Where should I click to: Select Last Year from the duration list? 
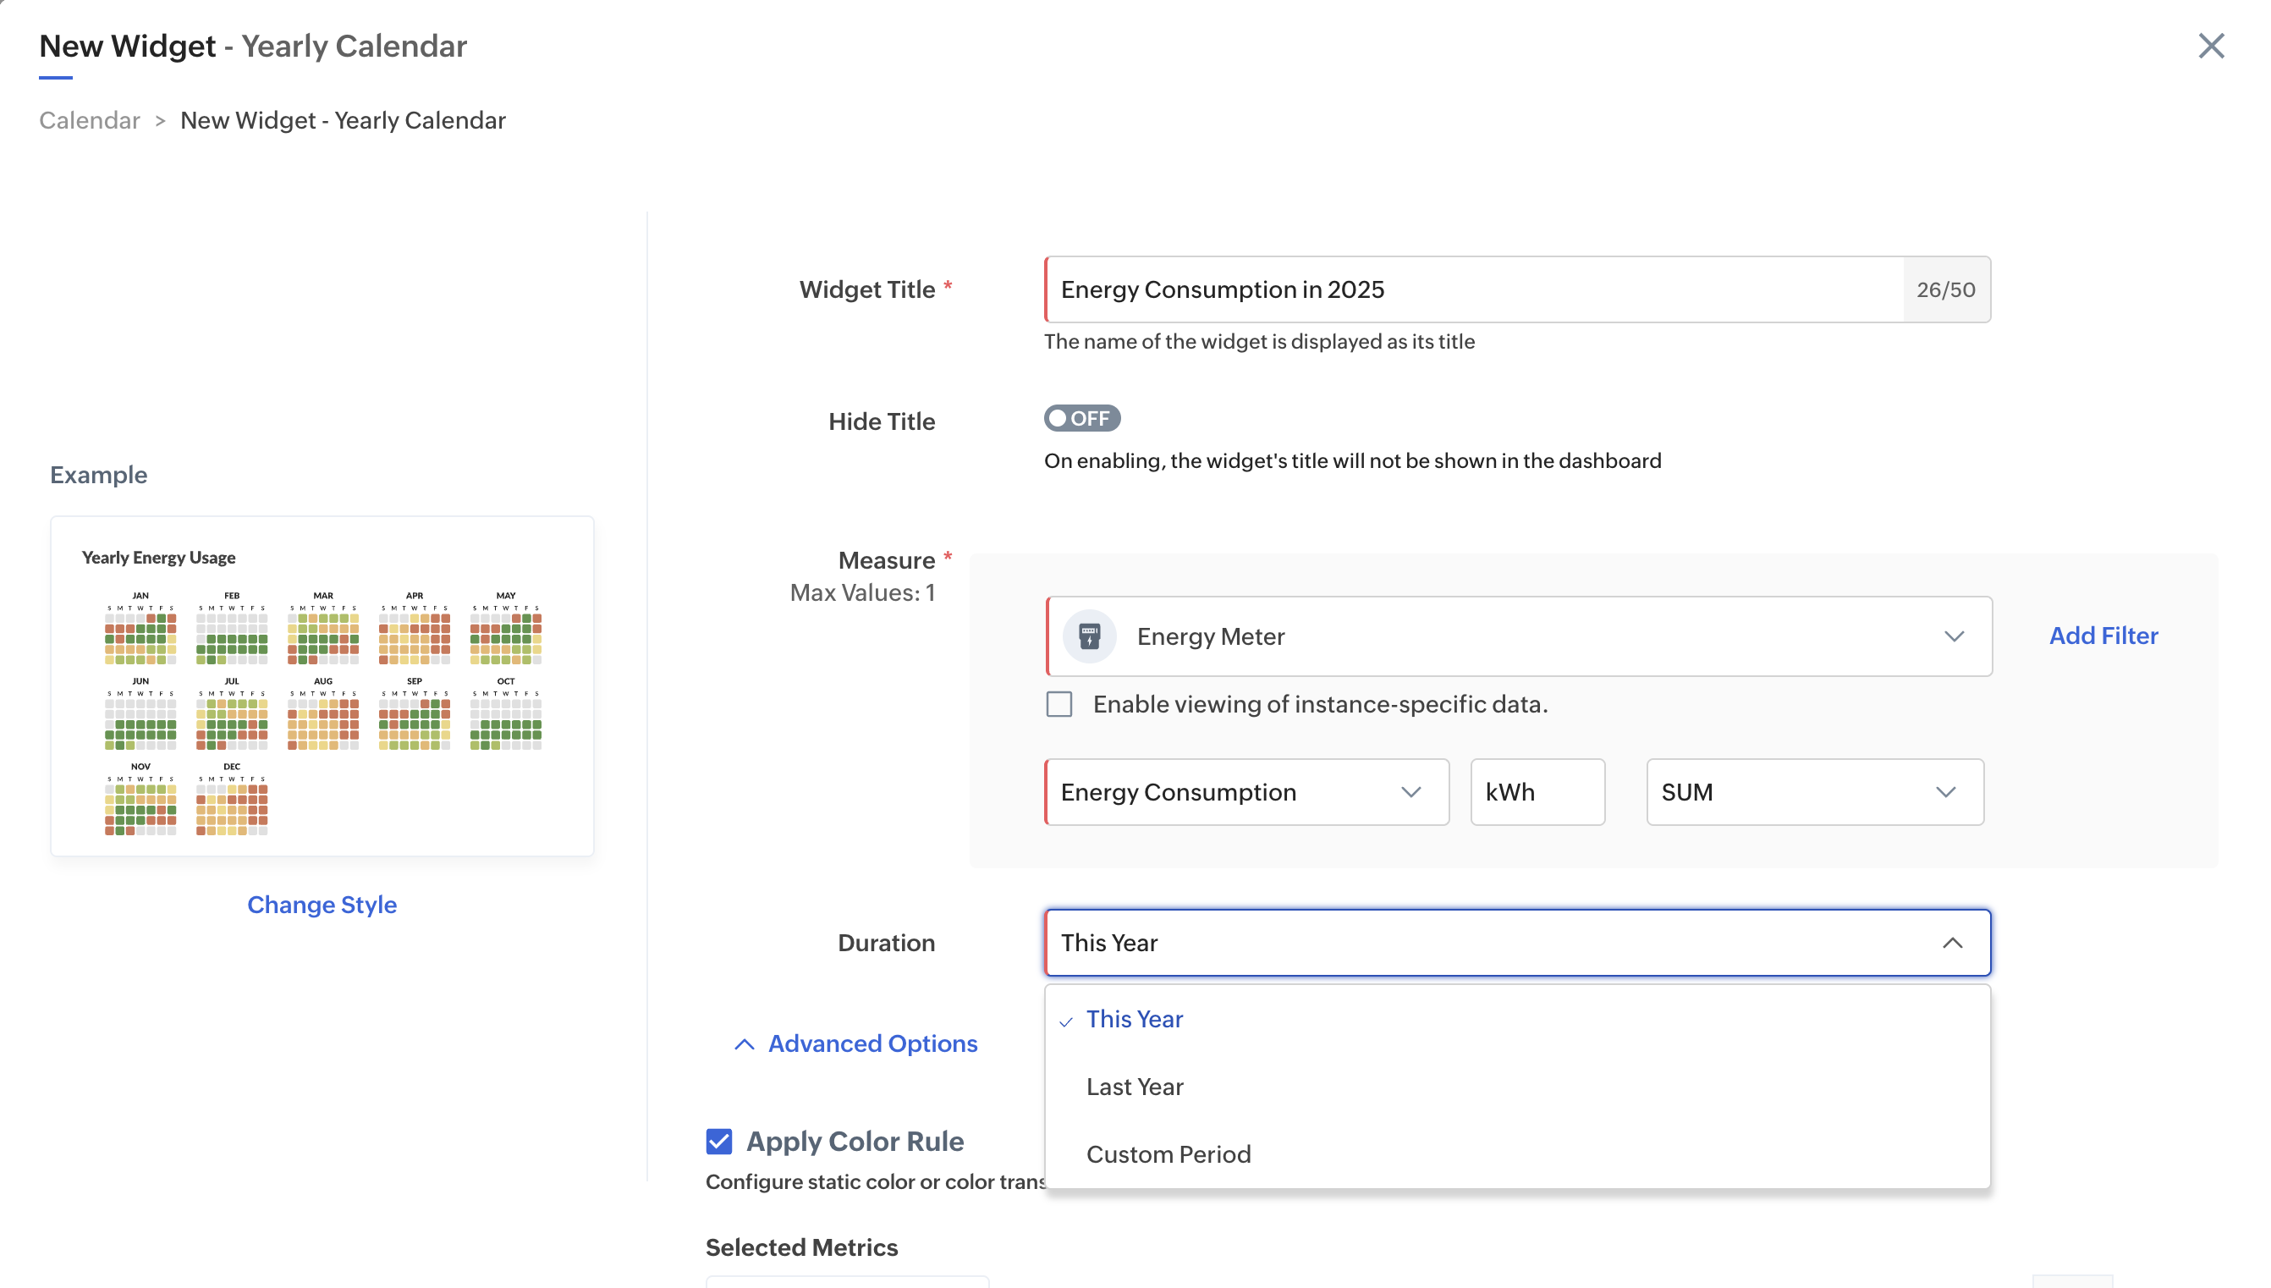coord(1134,1087)
